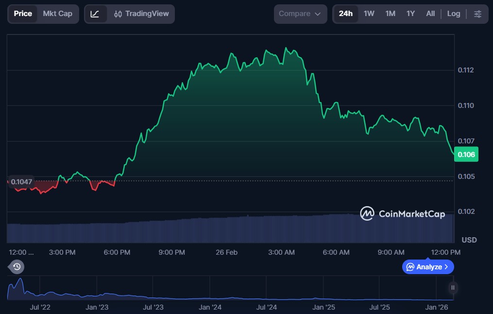The image size is (493, 314).
Task: Click the peak in the overview timeline
Action: pyautogui.click(x=20, y=281)
